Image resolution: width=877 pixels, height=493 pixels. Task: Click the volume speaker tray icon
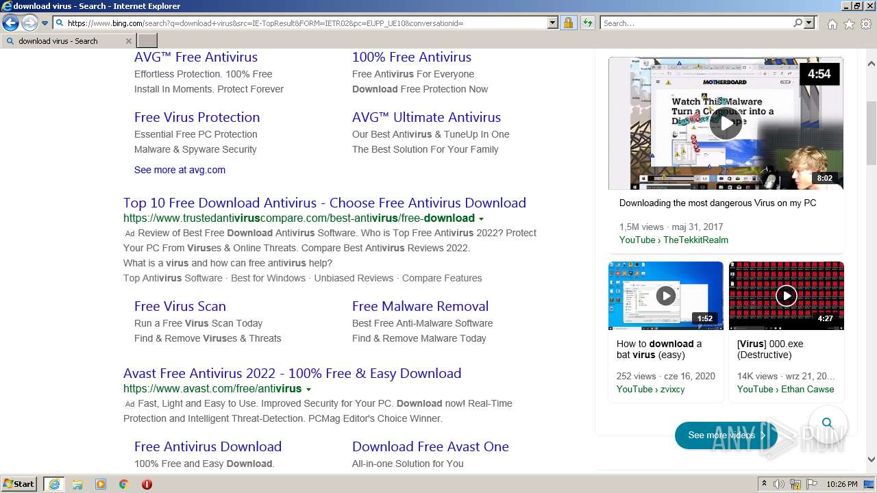779,484
